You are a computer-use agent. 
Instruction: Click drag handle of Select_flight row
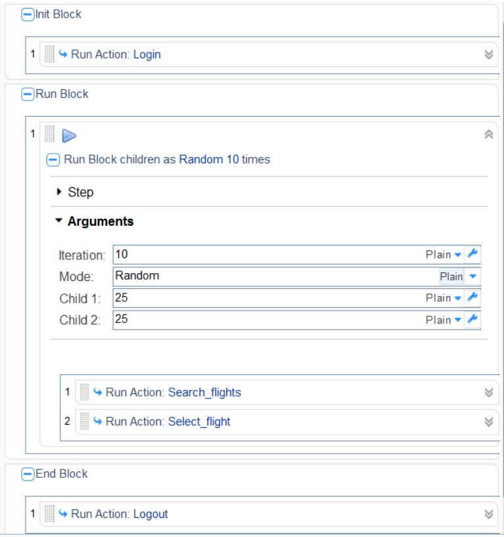(84, 421)
